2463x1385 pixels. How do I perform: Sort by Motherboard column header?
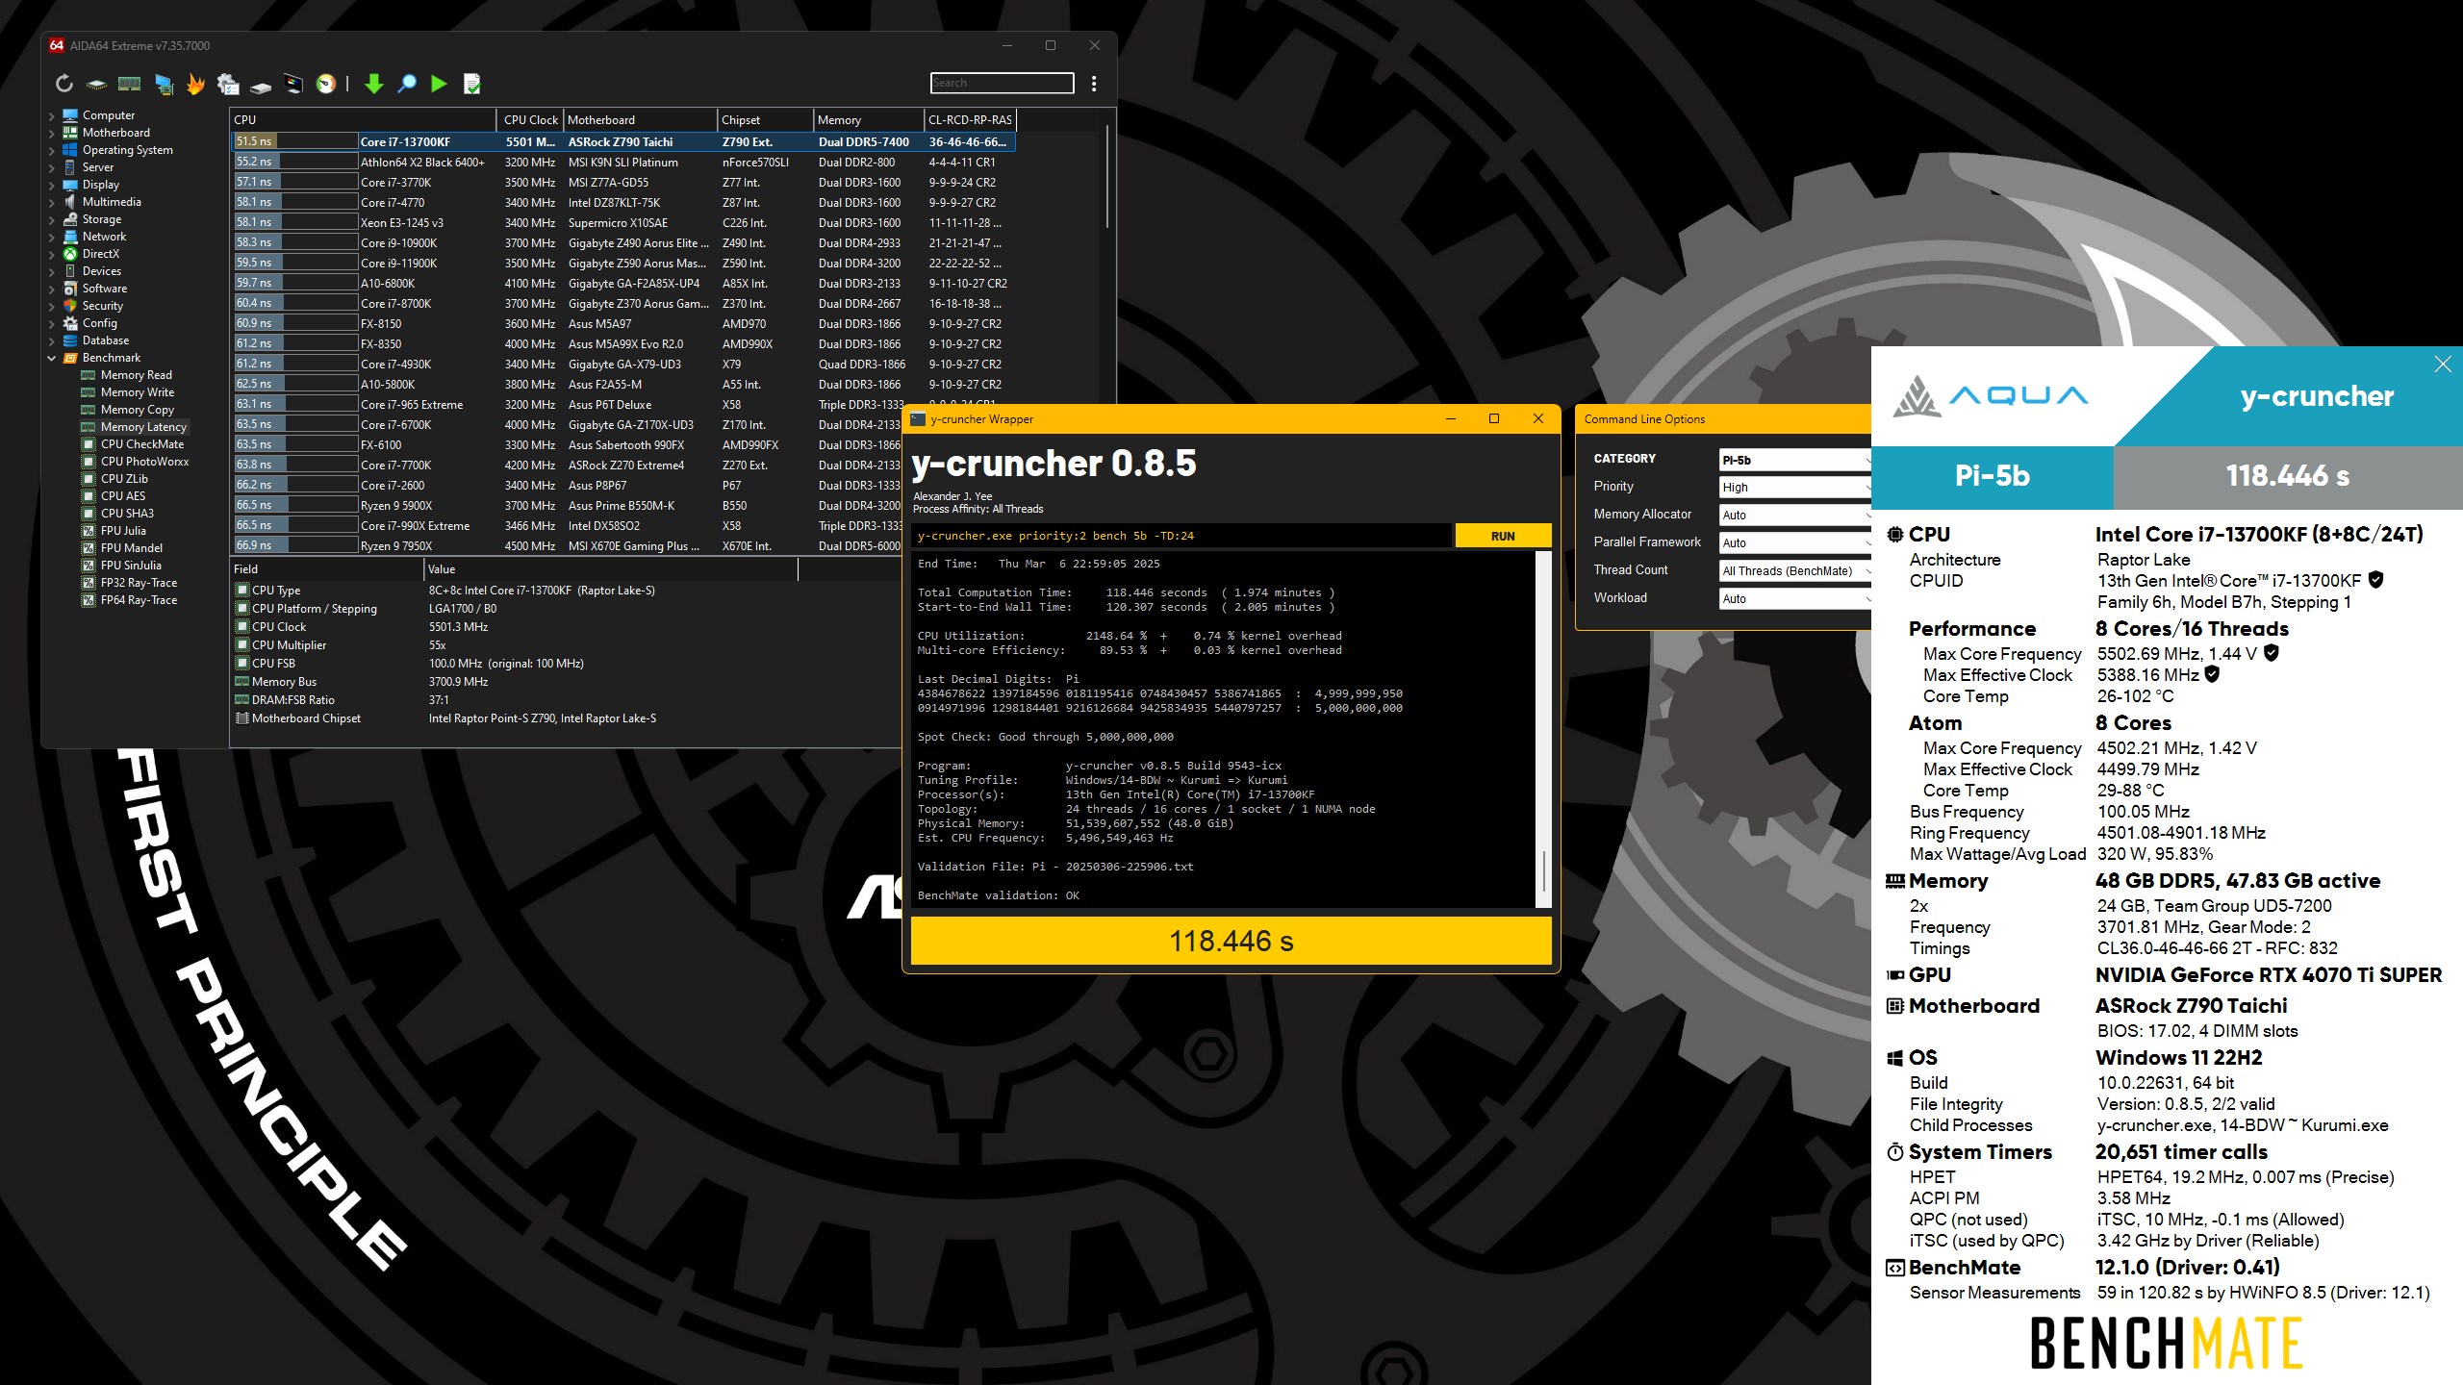tap(640, 120)
